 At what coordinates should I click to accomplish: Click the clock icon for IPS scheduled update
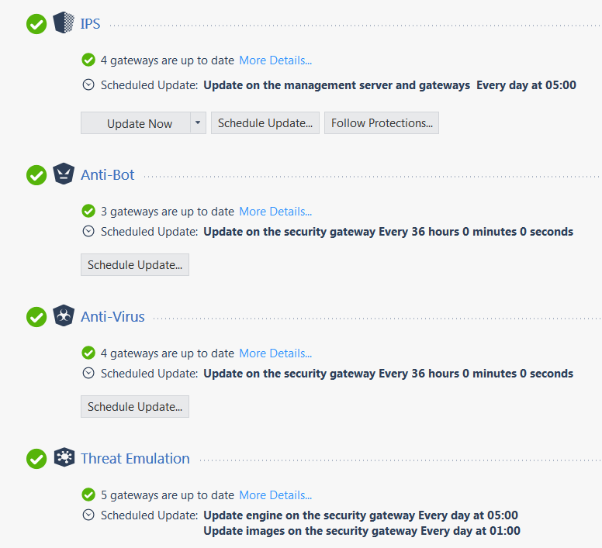pyautogui.click(x=88, y=84)
